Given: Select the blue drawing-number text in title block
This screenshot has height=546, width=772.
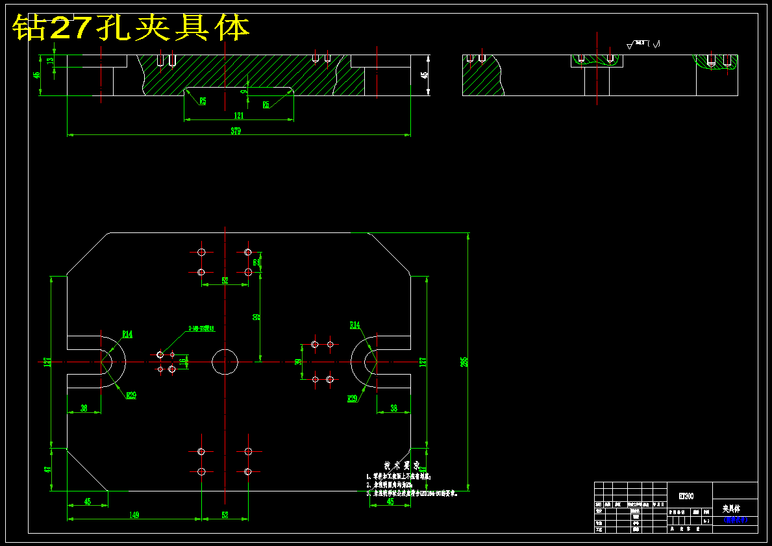Looking at the screenshot, I should [x=735, y=520].
